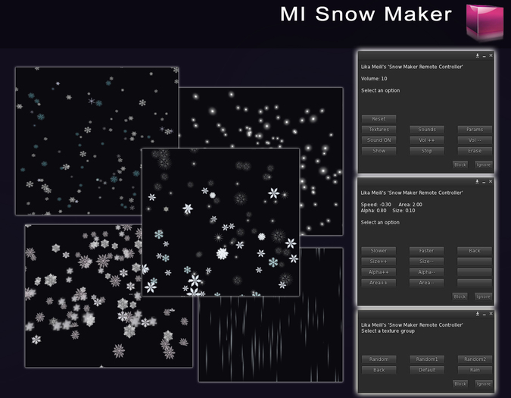Close the Volume dialog

491,56
